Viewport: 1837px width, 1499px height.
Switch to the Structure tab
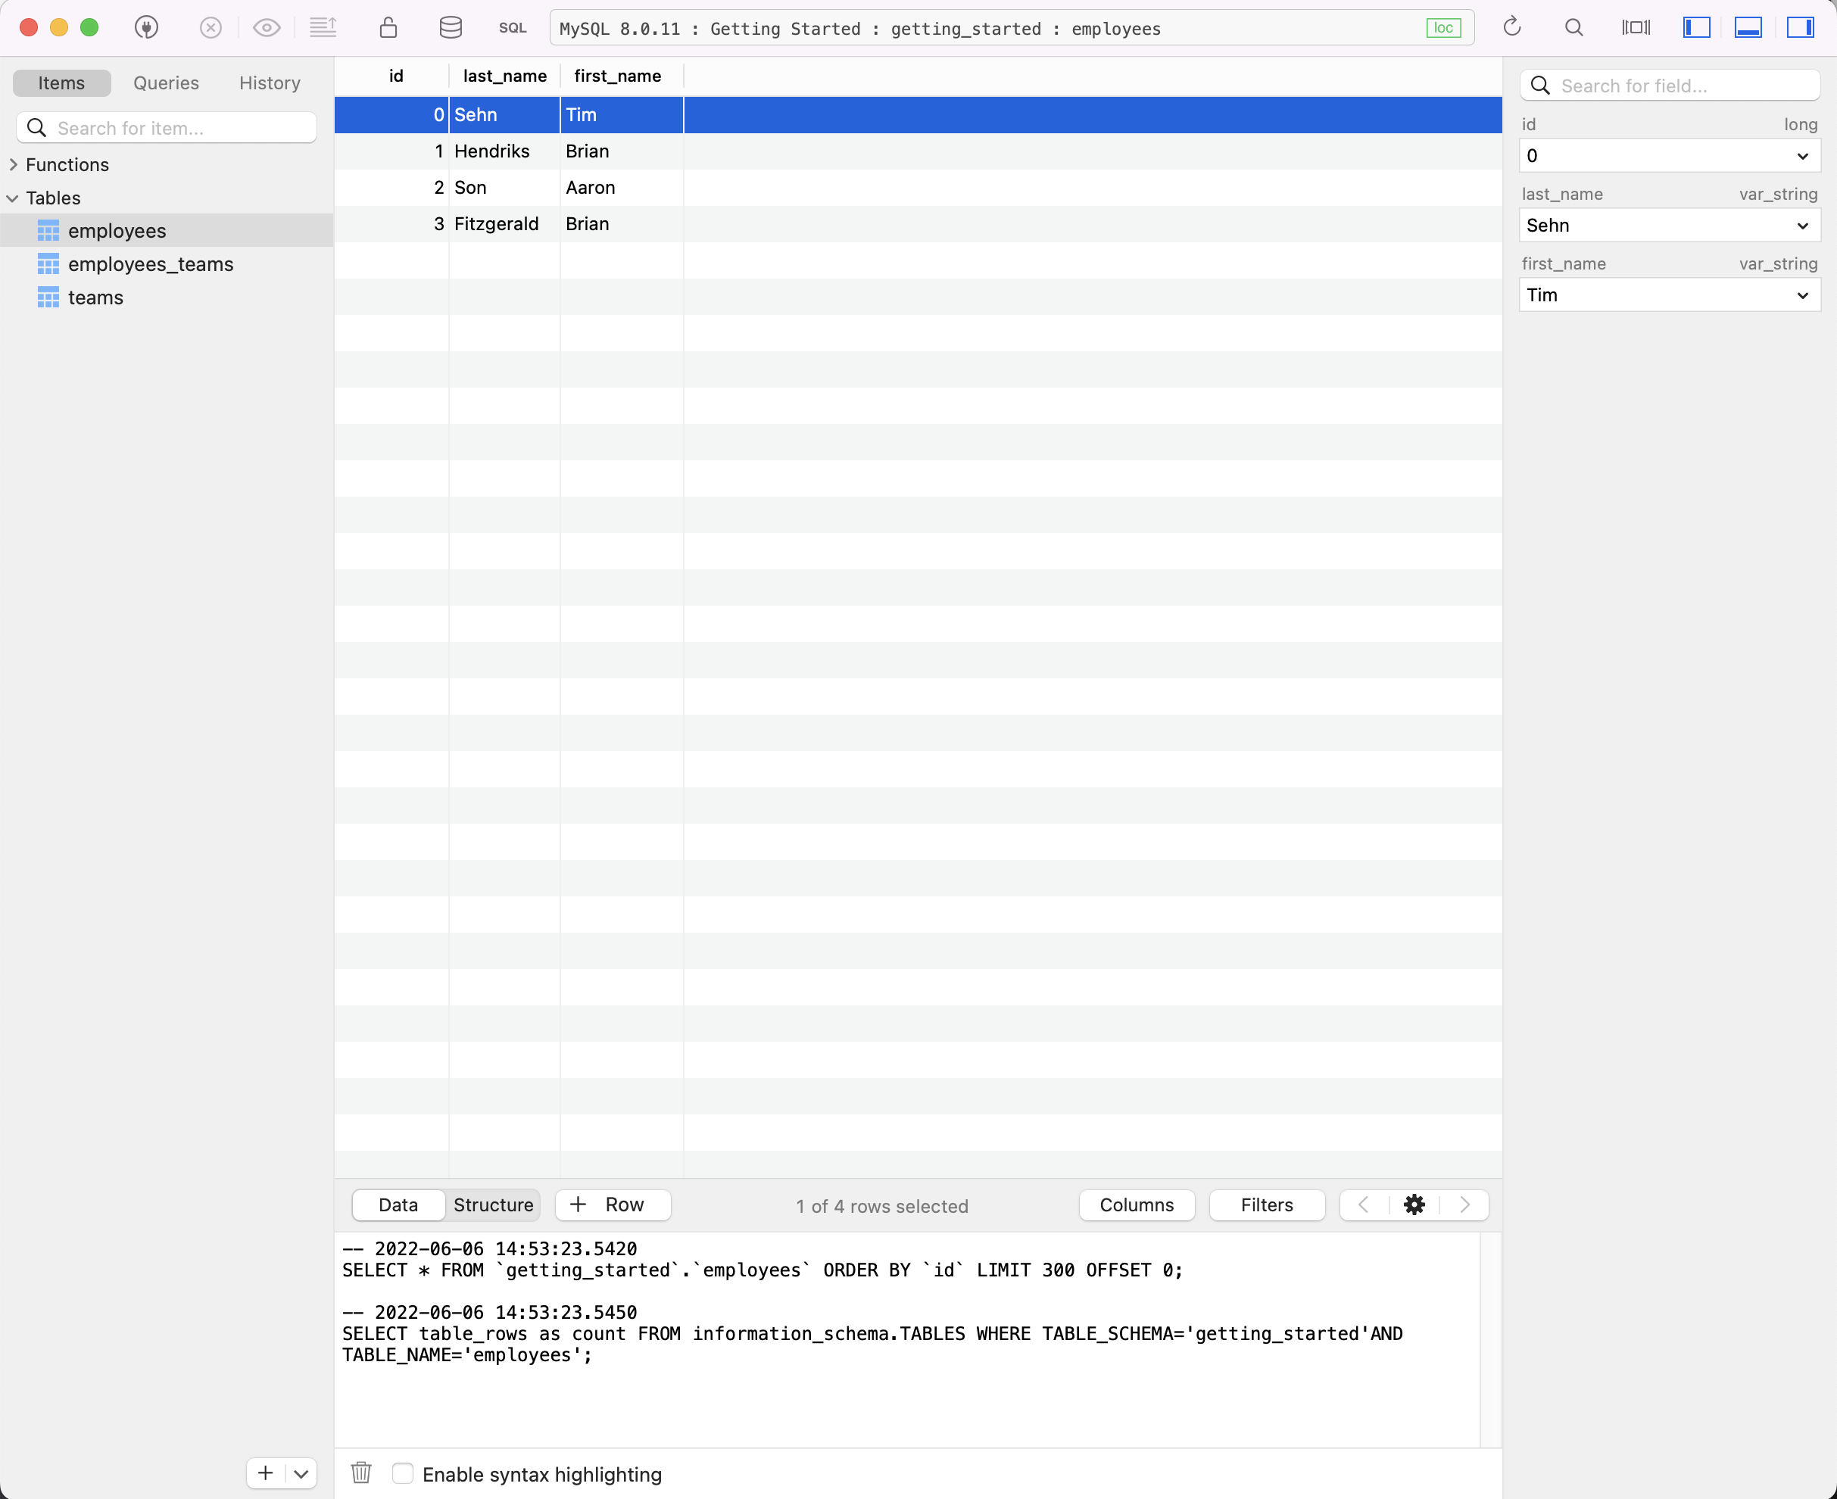[493, 1203]
